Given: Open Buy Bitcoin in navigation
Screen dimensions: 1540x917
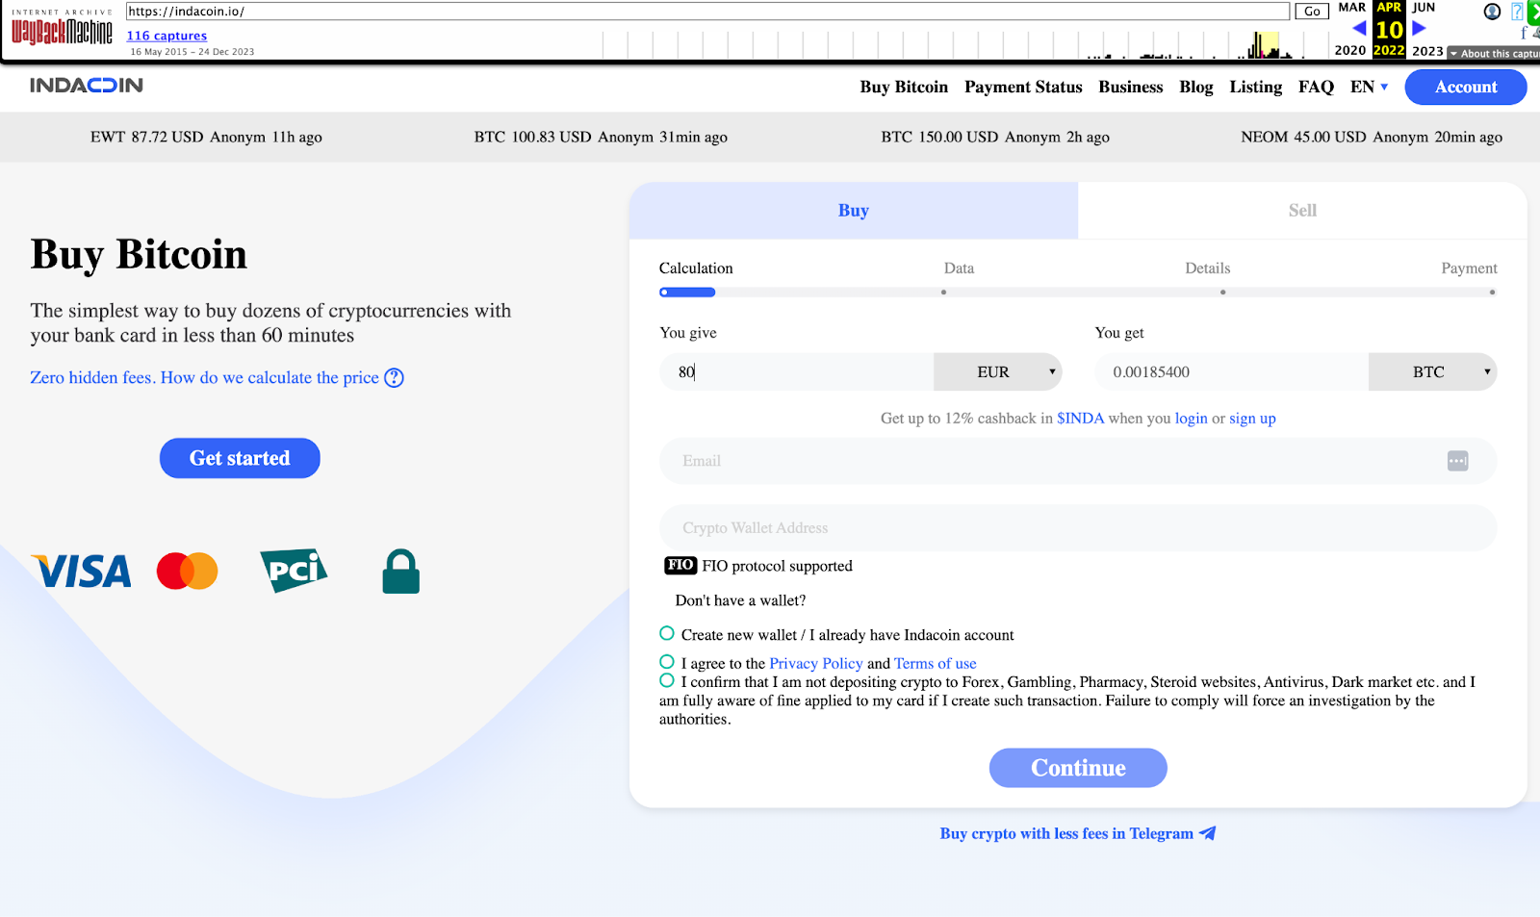Looking at the screenshot, I should [x=904, y=87].
